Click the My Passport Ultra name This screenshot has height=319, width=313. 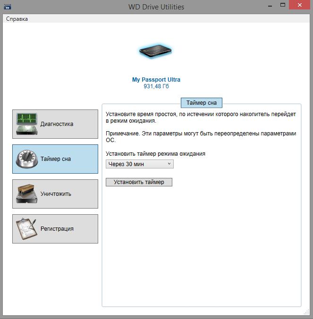(x=156, y=80)
